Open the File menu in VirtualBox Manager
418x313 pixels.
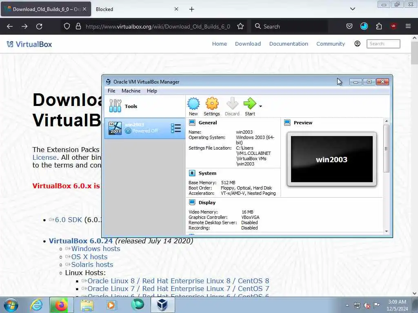click(x=111, y=91)
